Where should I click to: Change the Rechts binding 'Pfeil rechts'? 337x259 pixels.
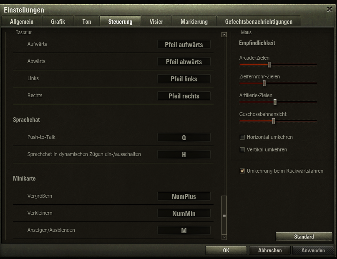(184, 96)
